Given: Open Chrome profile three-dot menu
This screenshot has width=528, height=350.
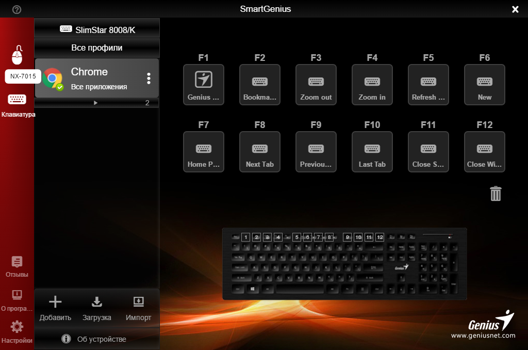Looking at the screenshot, I should [148, 78].
